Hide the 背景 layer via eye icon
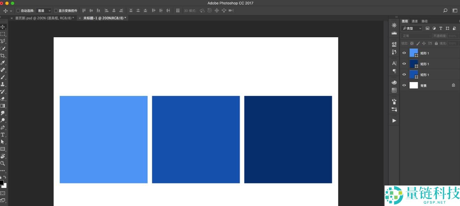This screenshot has width=460, height=206. [x=404, y=85]
